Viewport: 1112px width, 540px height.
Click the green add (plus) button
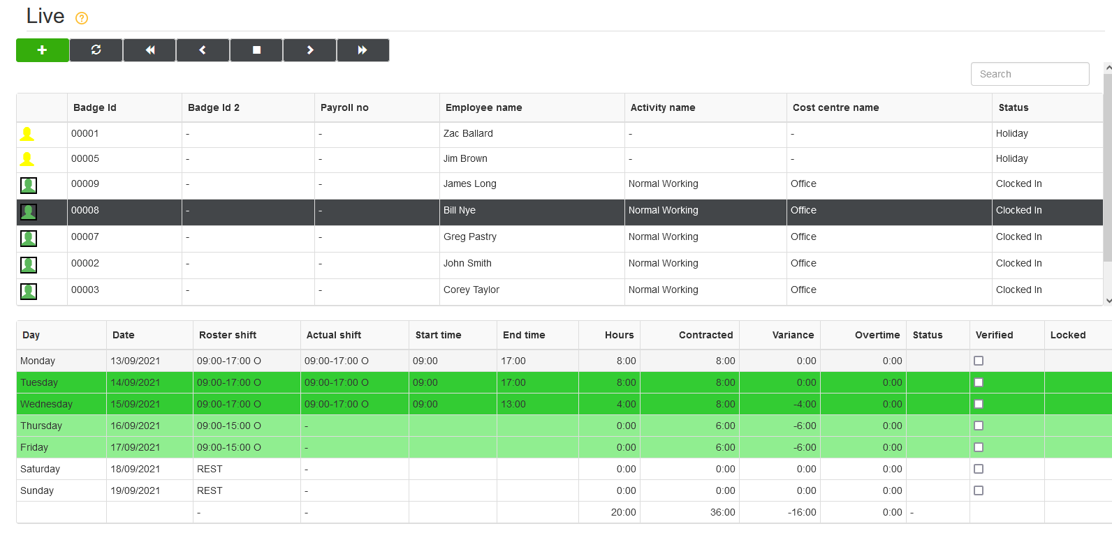43,50
